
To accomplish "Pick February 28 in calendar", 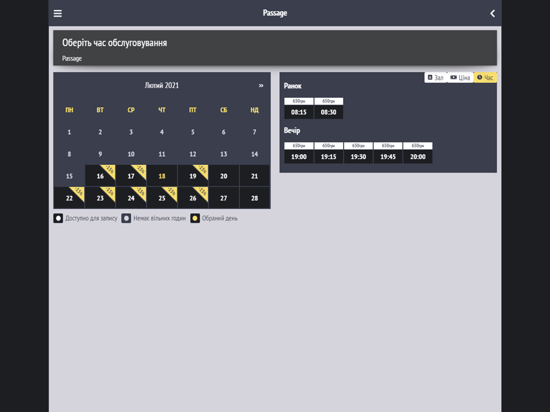I will coord(255,198).
